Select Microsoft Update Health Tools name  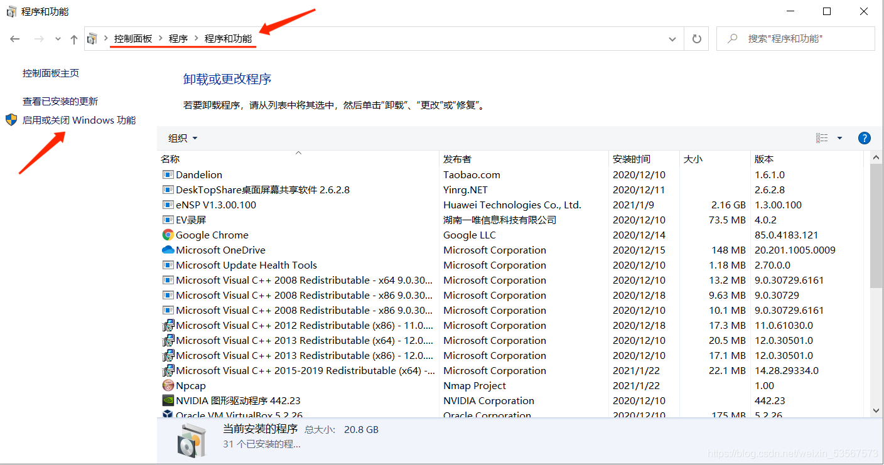click(247, 265)
